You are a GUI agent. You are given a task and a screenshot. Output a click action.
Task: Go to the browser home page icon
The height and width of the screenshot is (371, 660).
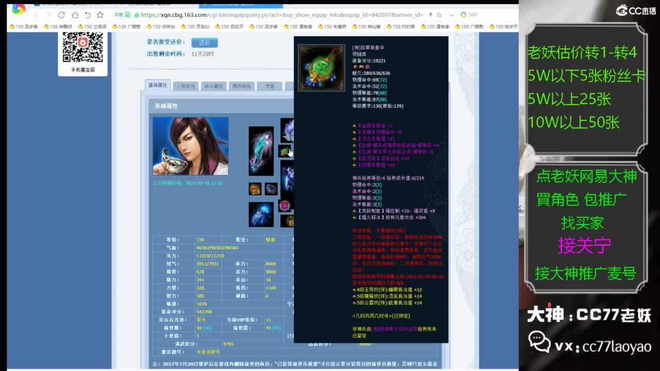[x=75, y=15]
